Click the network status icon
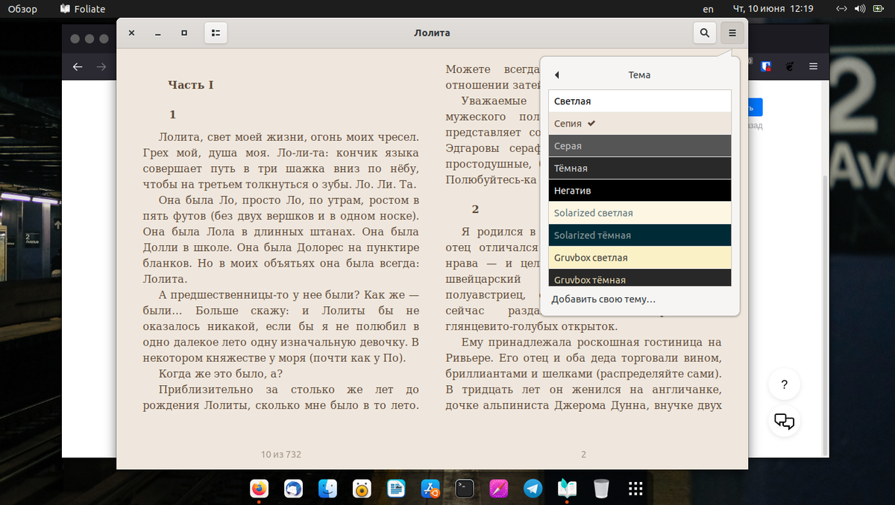 pos(841,9)
